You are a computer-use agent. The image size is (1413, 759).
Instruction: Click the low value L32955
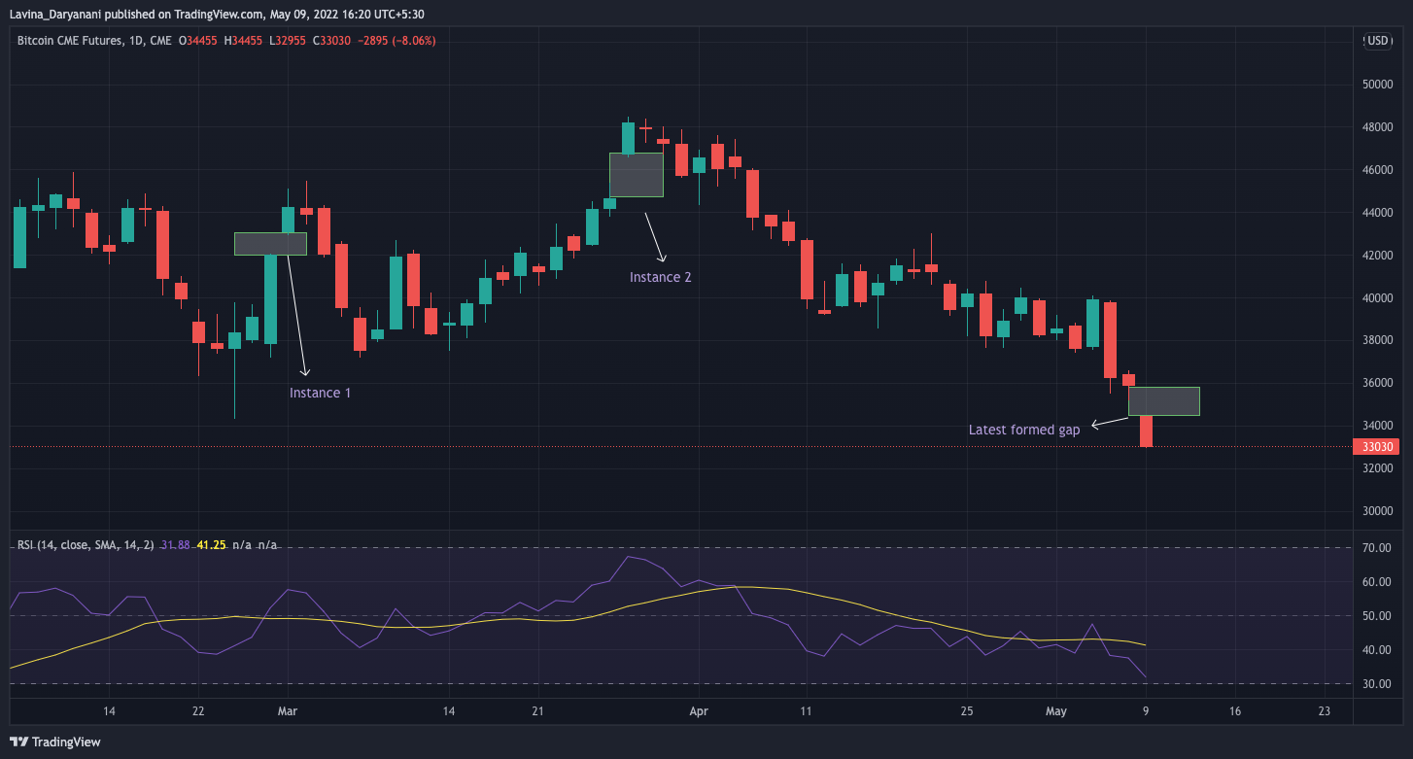tap(286, 41)
